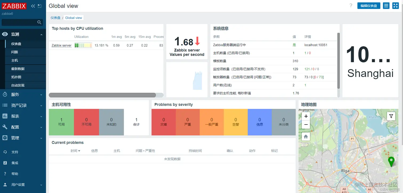Click the headset icon beside 支持
The width and height of the screenshot is (403, 193).
tap(5, 152)
